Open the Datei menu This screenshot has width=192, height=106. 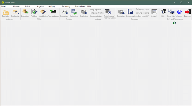tap(3, 6)
